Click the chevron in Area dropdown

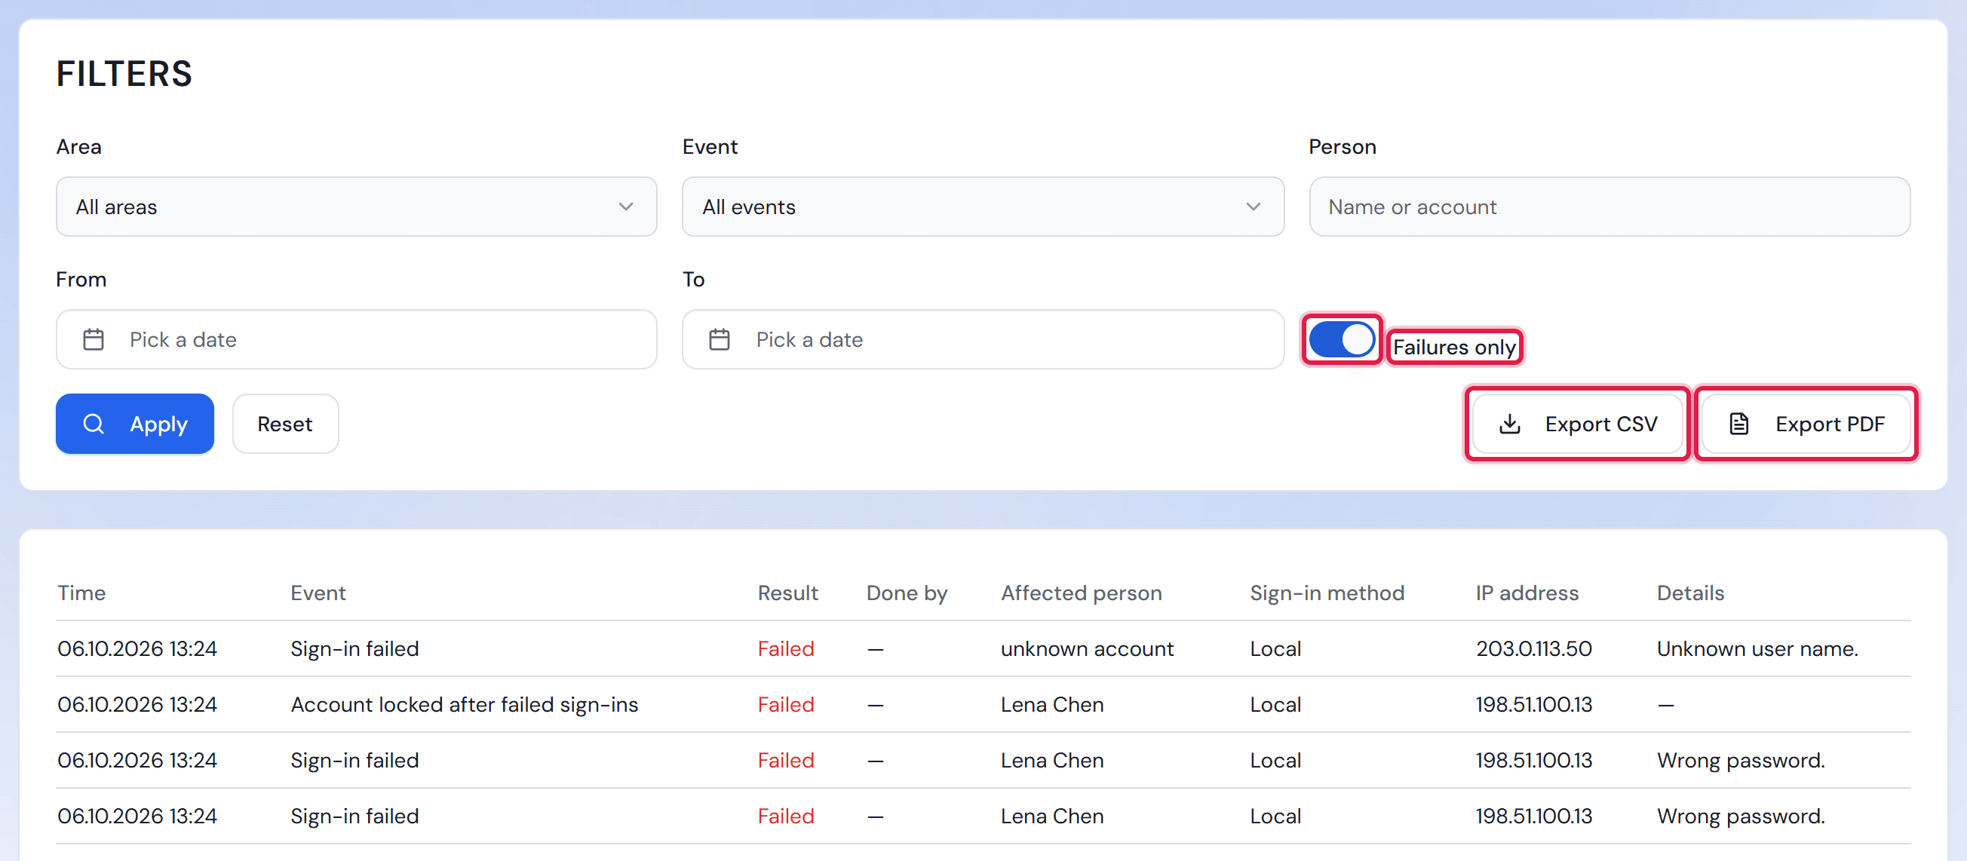click(625, 207)
